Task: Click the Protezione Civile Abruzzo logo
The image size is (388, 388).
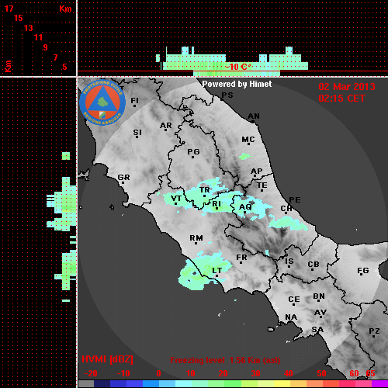Action: [x=102, y=102]
